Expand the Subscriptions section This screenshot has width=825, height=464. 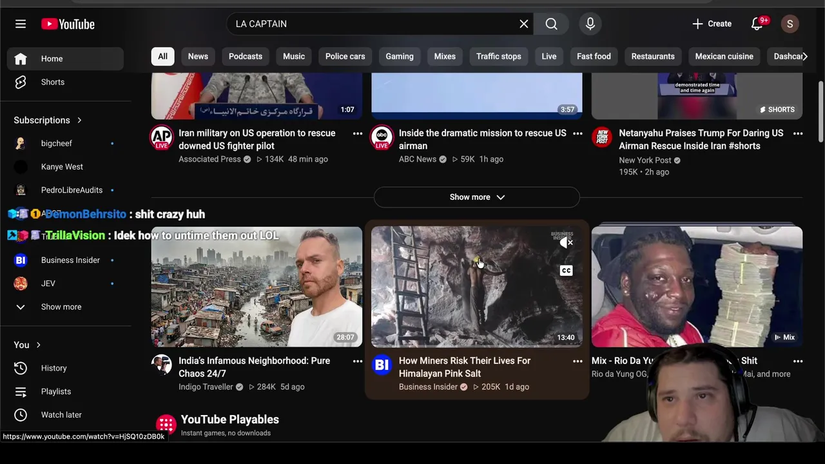click(48, 120)
